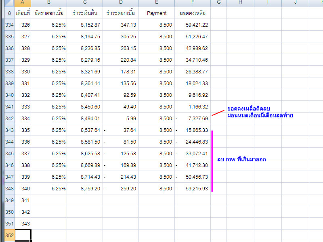Image resolution: width=323 pixels, height=242 pixels.
Task: Click annotation 'ยอดคงเหลือติดลบ'
Action: 249,108
